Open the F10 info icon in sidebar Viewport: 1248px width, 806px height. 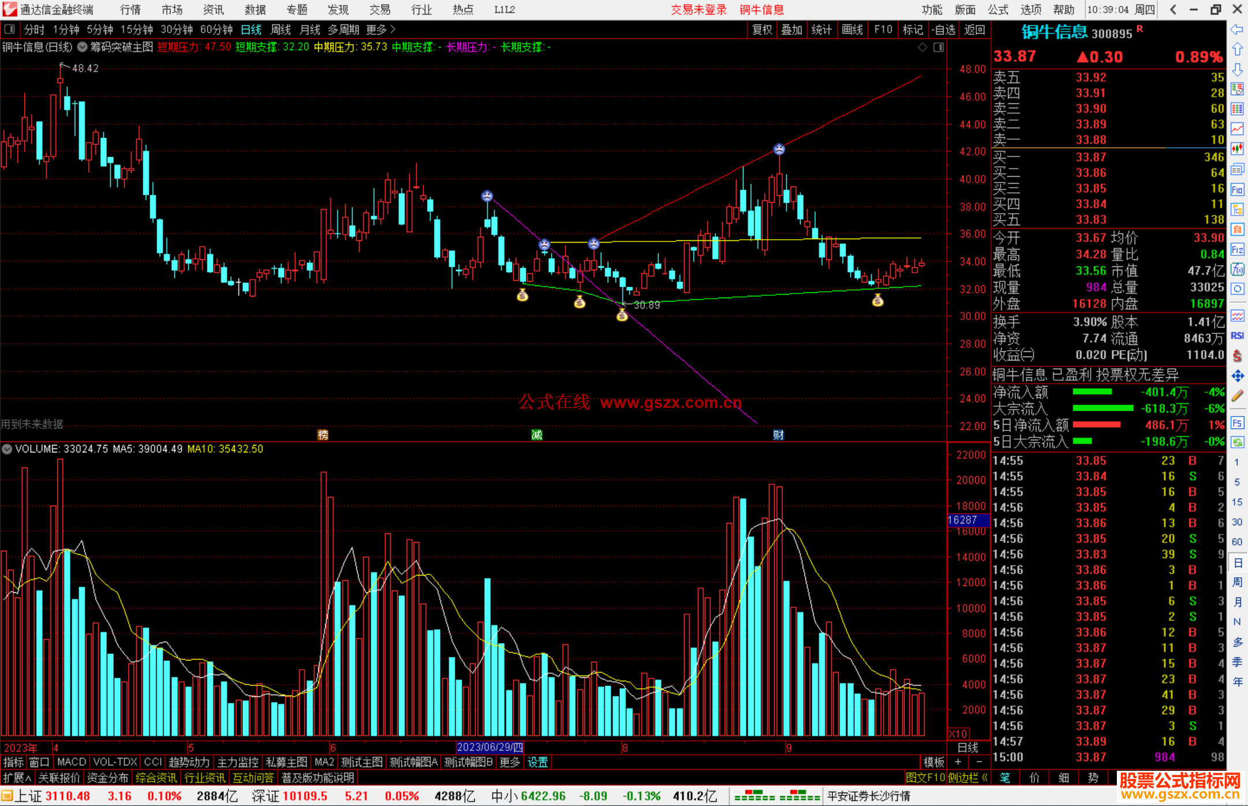(1237, 190)
